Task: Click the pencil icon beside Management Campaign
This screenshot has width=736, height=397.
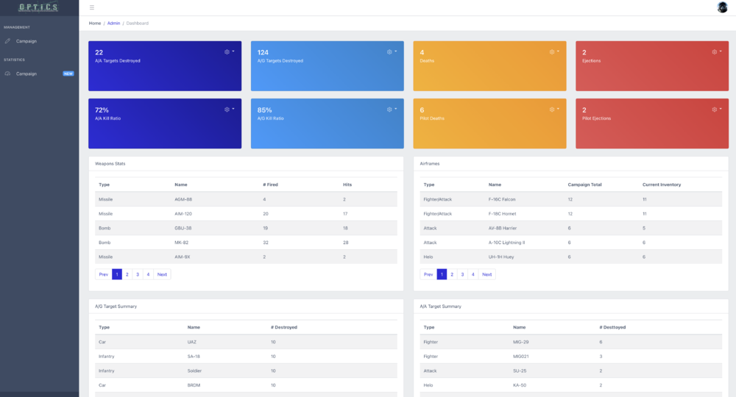Action: [7, 41]
